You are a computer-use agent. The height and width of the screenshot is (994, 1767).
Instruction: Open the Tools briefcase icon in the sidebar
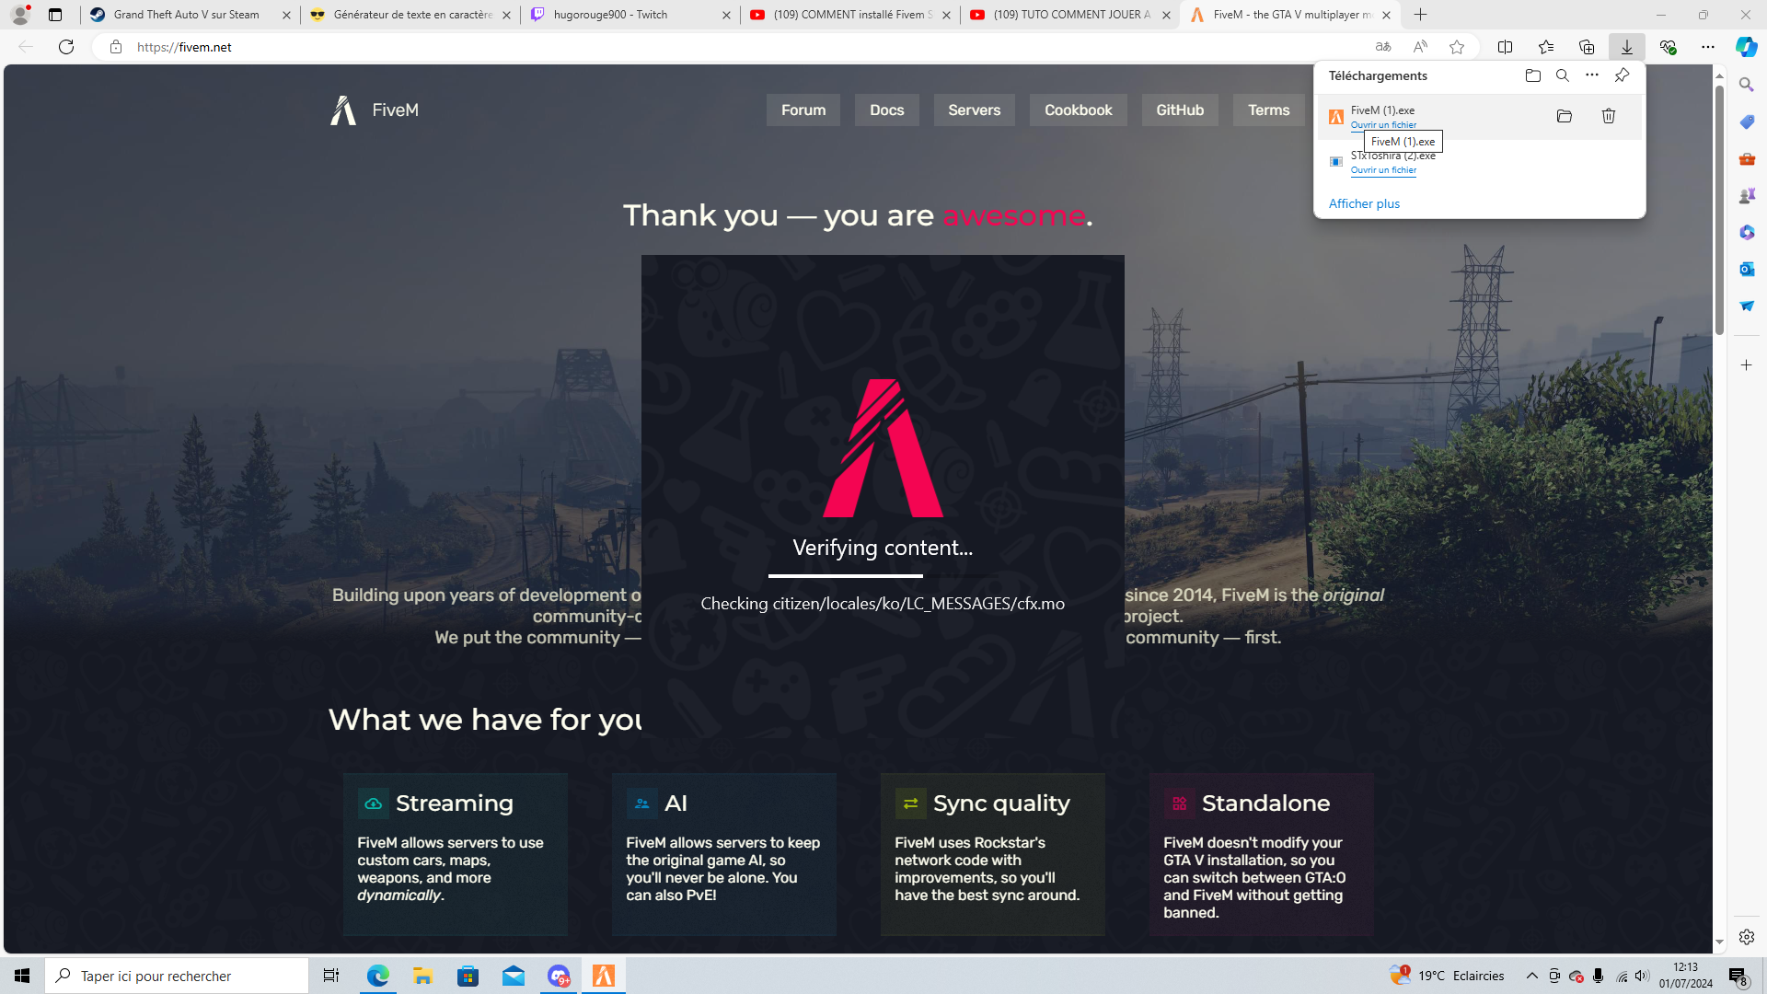[1746, 158]
